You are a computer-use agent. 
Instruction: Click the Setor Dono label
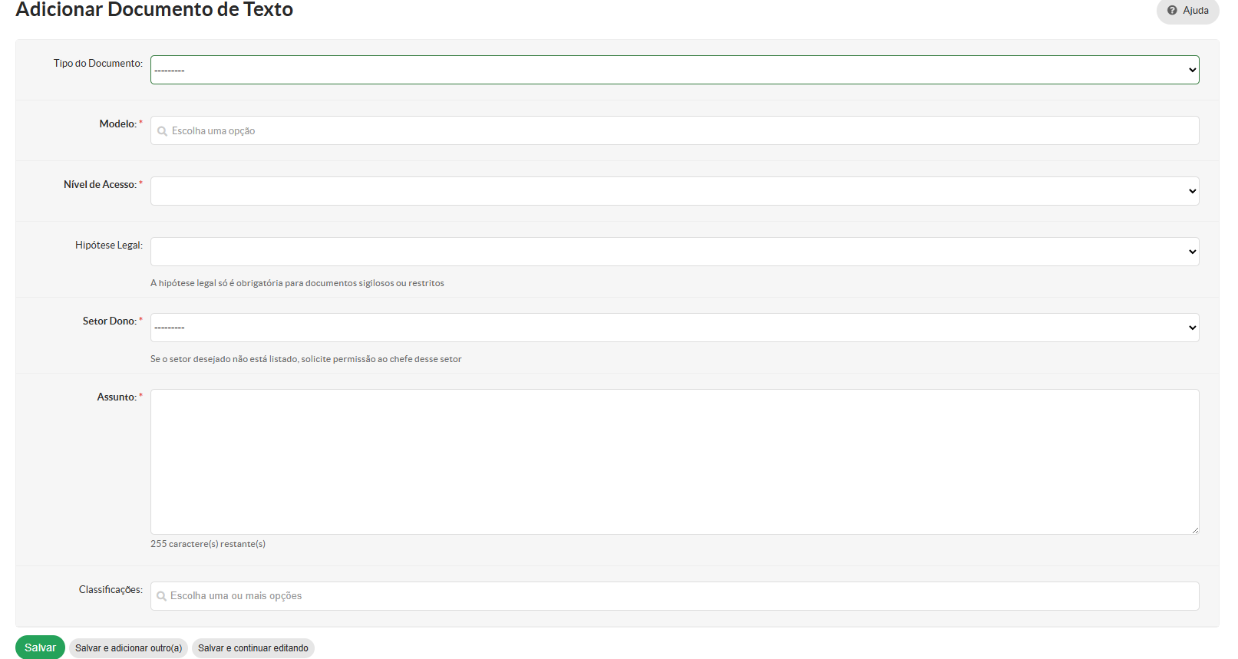pyautogui.click(x=109, y=321)
